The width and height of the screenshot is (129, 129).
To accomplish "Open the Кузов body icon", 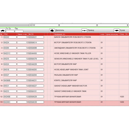I will coord(117,30).
